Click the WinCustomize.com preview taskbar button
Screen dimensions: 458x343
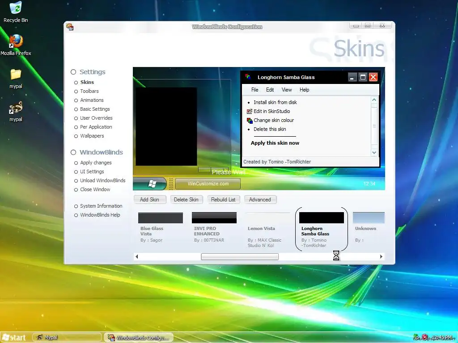(208, 184)
